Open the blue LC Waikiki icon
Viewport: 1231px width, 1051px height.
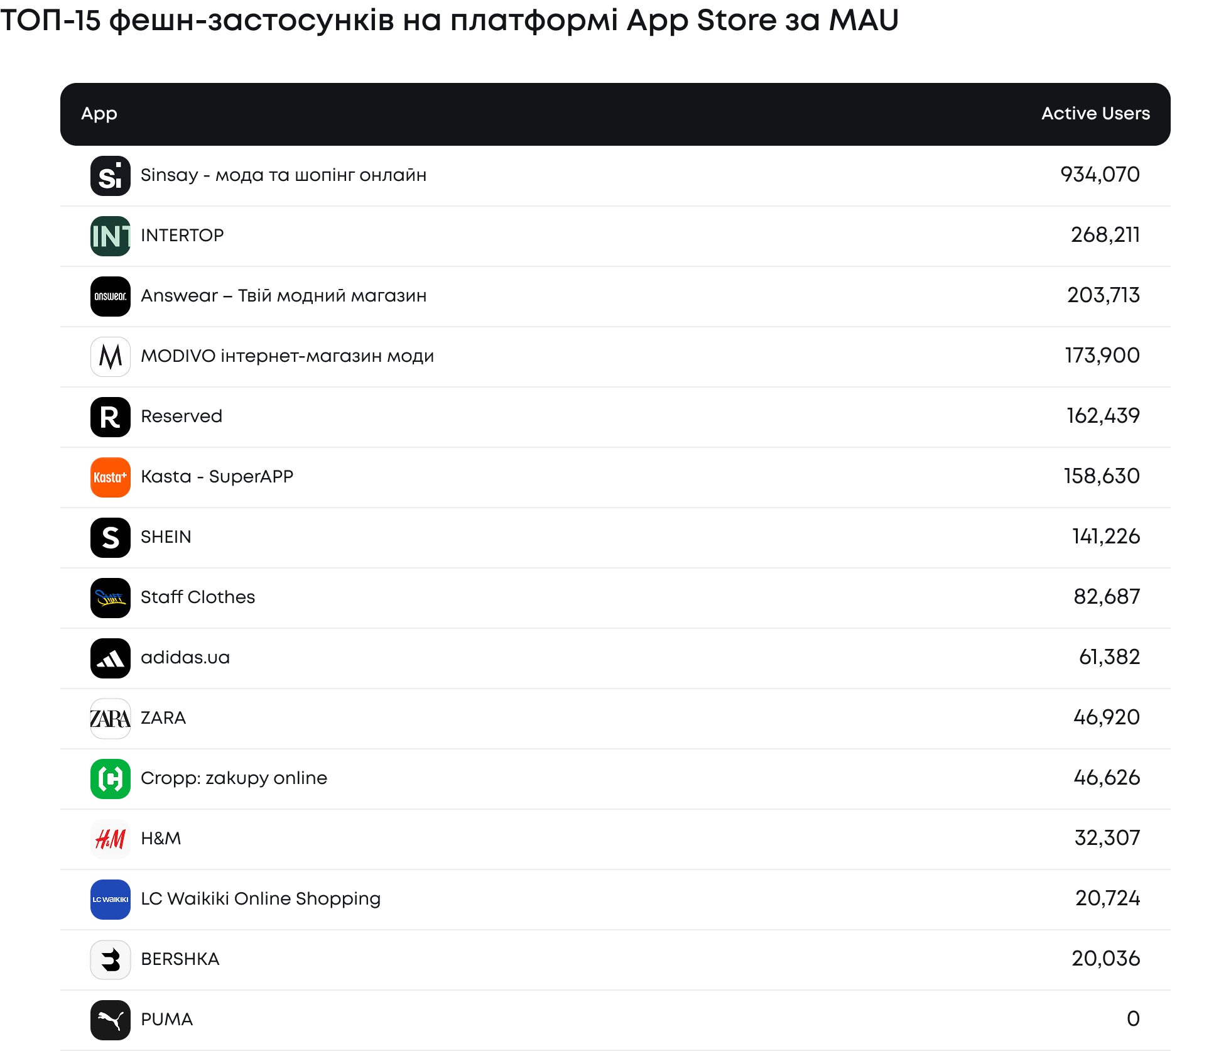coord(111,900)
